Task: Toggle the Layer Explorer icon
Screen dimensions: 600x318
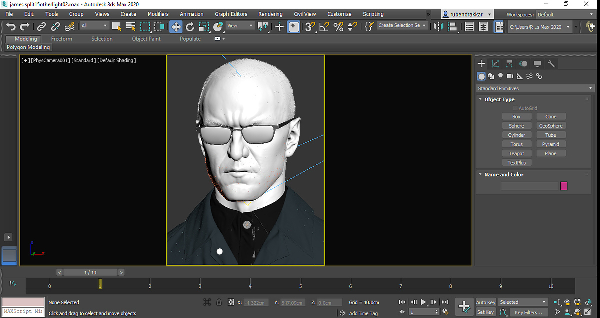Action: pos(483,27)
